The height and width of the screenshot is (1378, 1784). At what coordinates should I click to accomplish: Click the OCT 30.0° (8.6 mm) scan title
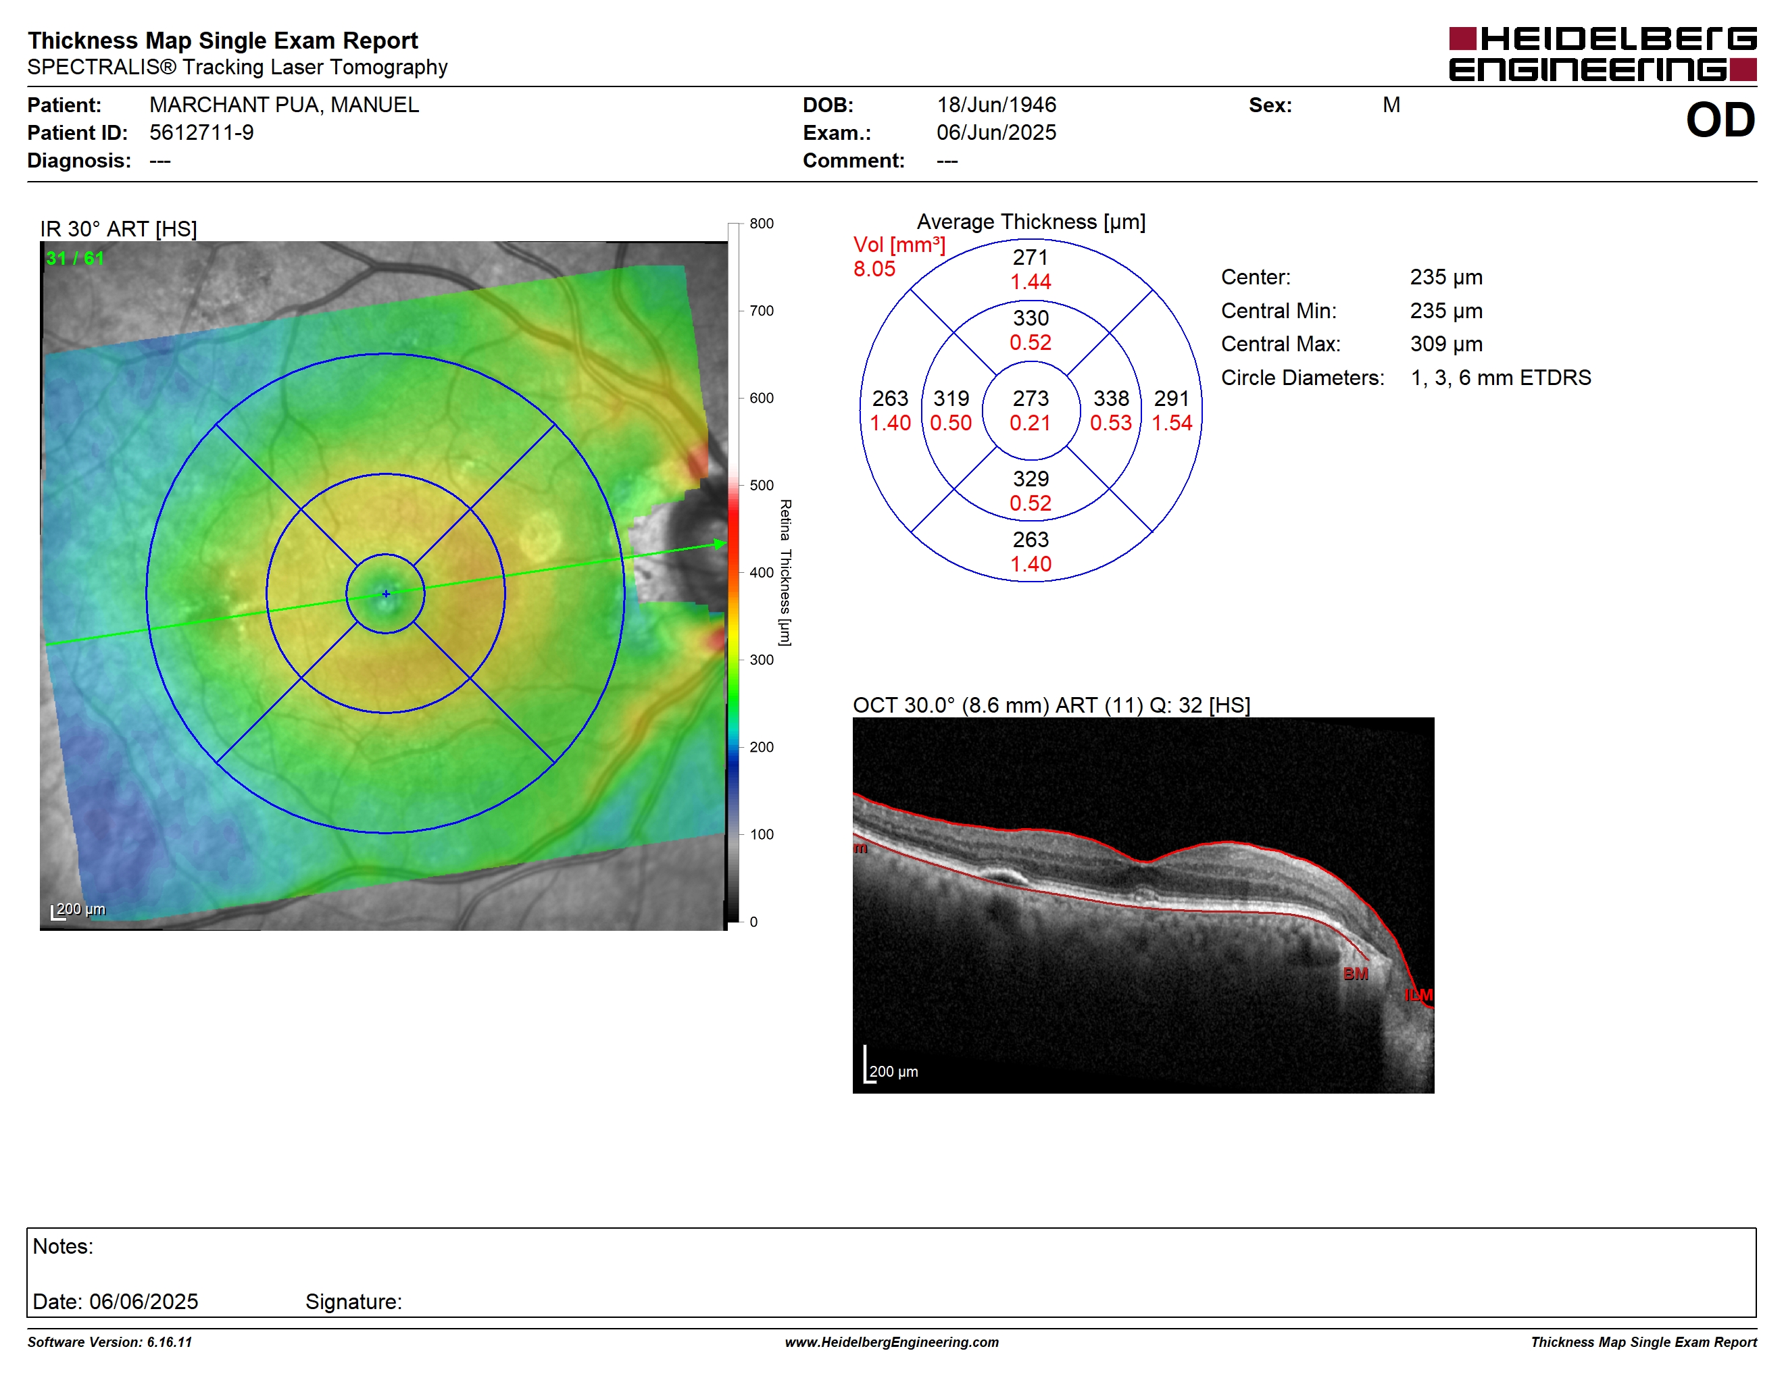click(1051, 705)
